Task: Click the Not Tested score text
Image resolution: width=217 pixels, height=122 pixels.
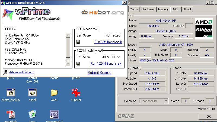Action: click(113, 35)
